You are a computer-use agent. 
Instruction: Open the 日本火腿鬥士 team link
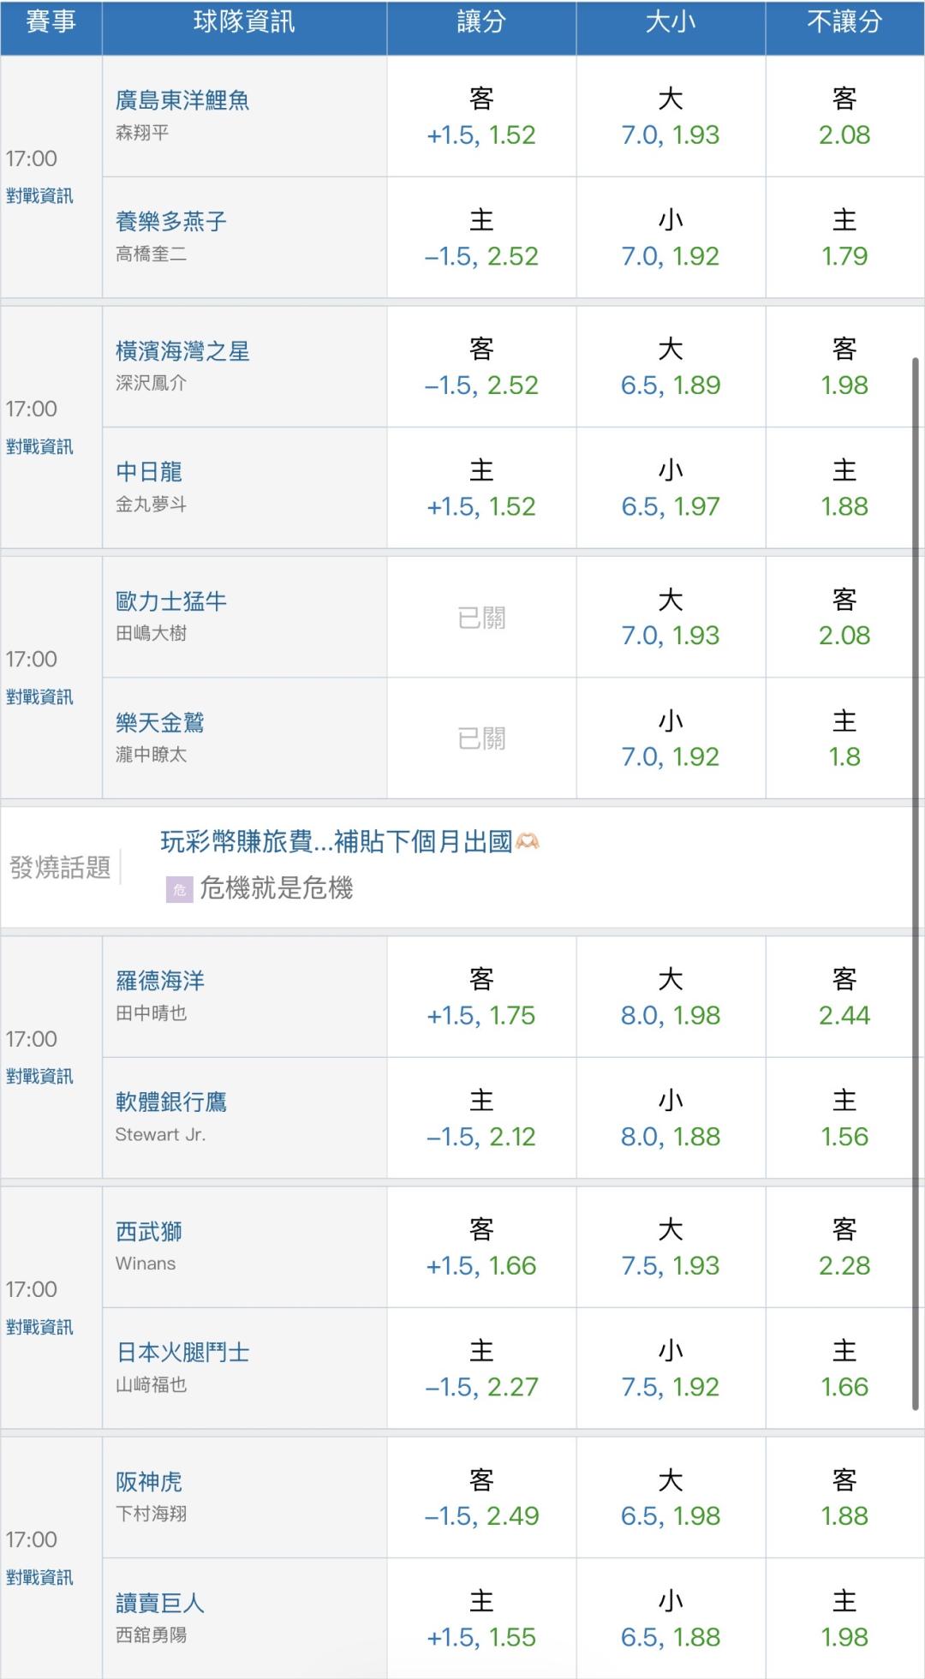coord(182,1353)
